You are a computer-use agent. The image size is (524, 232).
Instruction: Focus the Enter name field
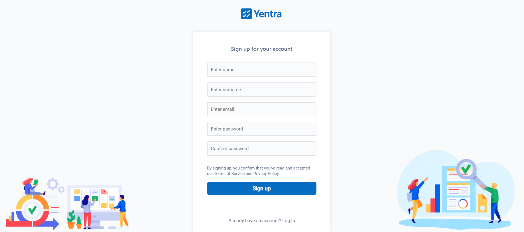pyautogui.click(x=261, y=70)
